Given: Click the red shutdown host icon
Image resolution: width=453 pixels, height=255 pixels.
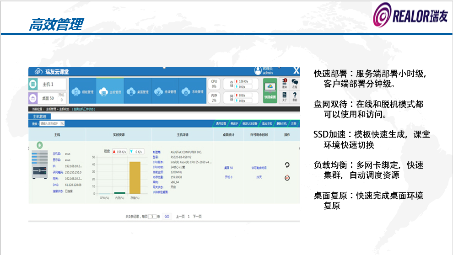Looking at the screenshot, I should coord(287,177).
